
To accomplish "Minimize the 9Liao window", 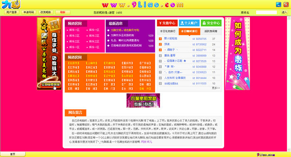I will coord(279,5).
